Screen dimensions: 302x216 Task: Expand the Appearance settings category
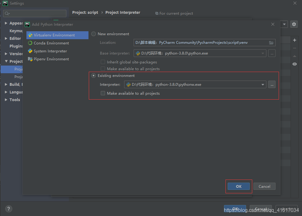[6, 23]
